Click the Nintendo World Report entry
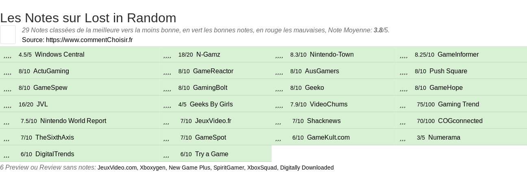The image size is (527, 172). click(73, 121)
